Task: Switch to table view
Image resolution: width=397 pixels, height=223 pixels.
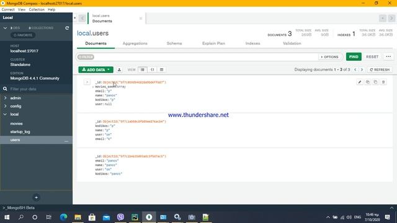Action: [x=161, y=69]
